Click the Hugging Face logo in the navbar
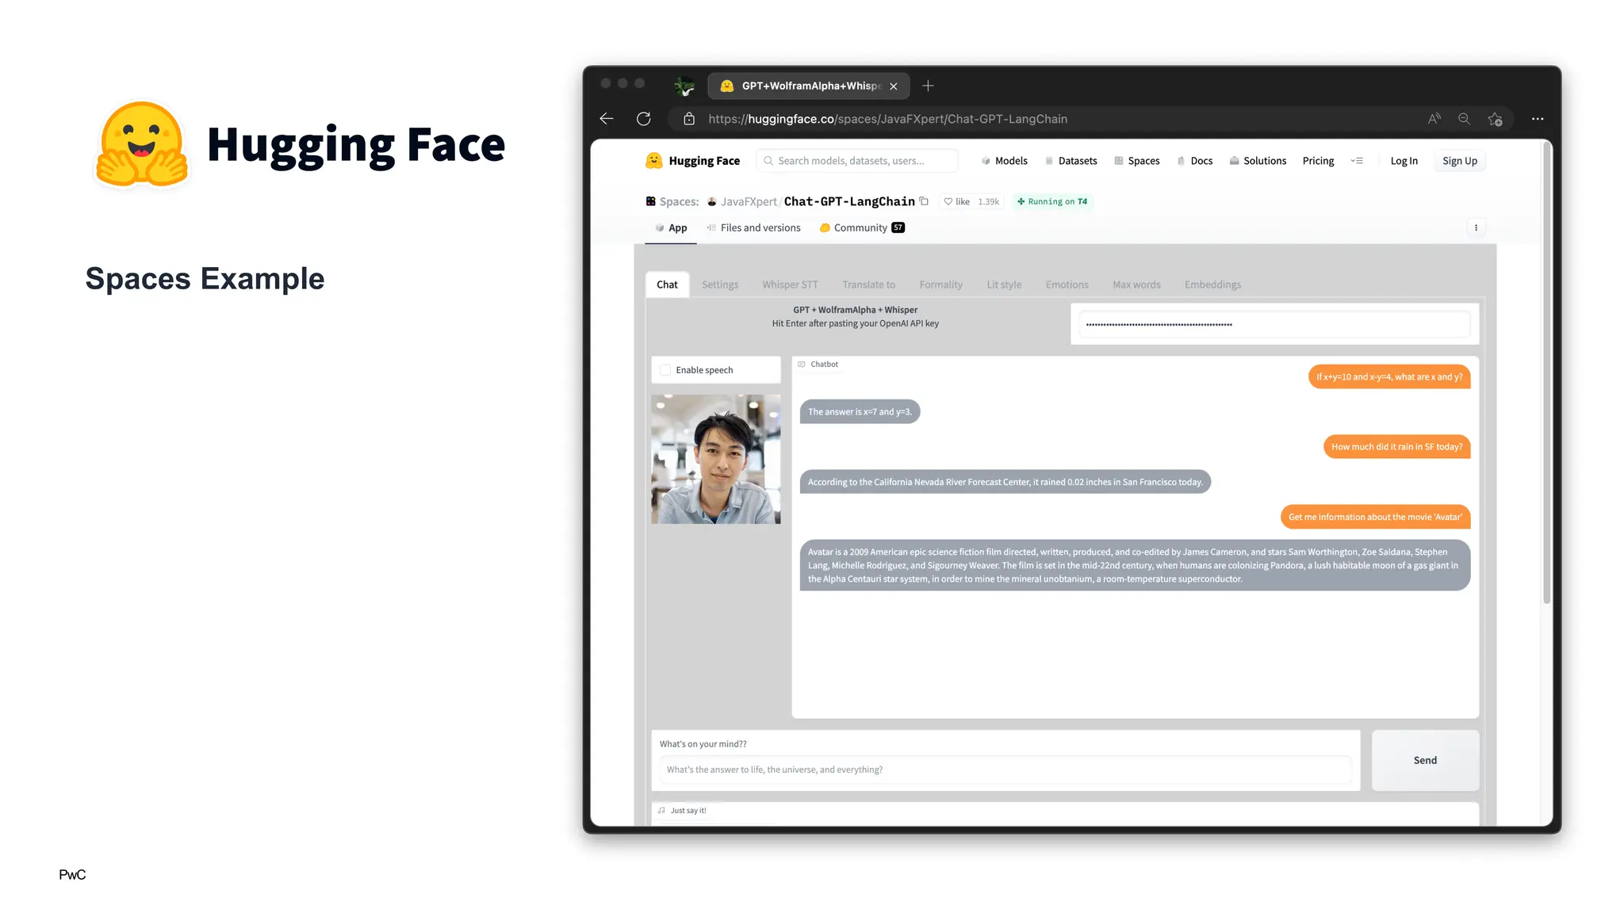Screen dimensions: 1624x913 (693, 161)
